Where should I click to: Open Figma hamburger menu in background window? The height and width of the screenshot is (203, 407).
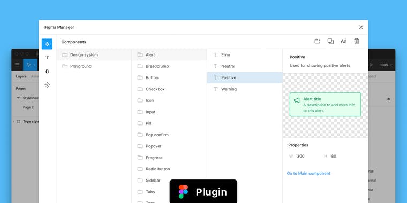(17, 65)
